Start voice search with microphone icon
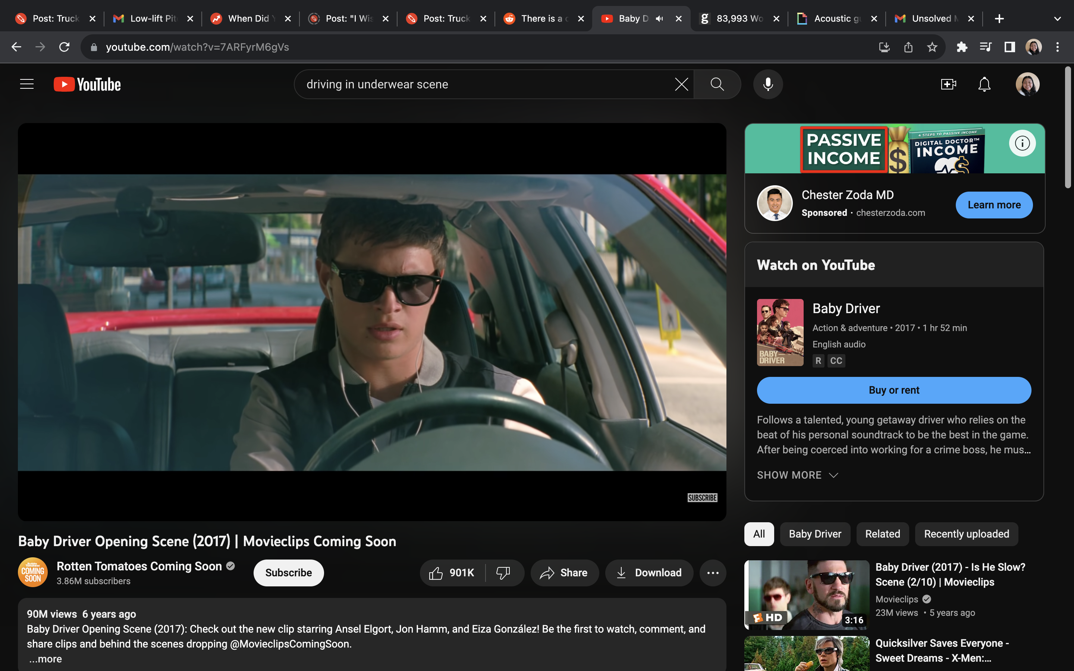The image size is (1074, 671). [x=768, y=84]
